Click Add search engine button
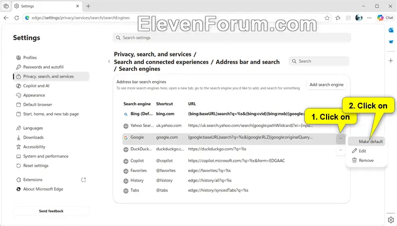This screenshot has width=397, height=226. (x=327, y=85)
